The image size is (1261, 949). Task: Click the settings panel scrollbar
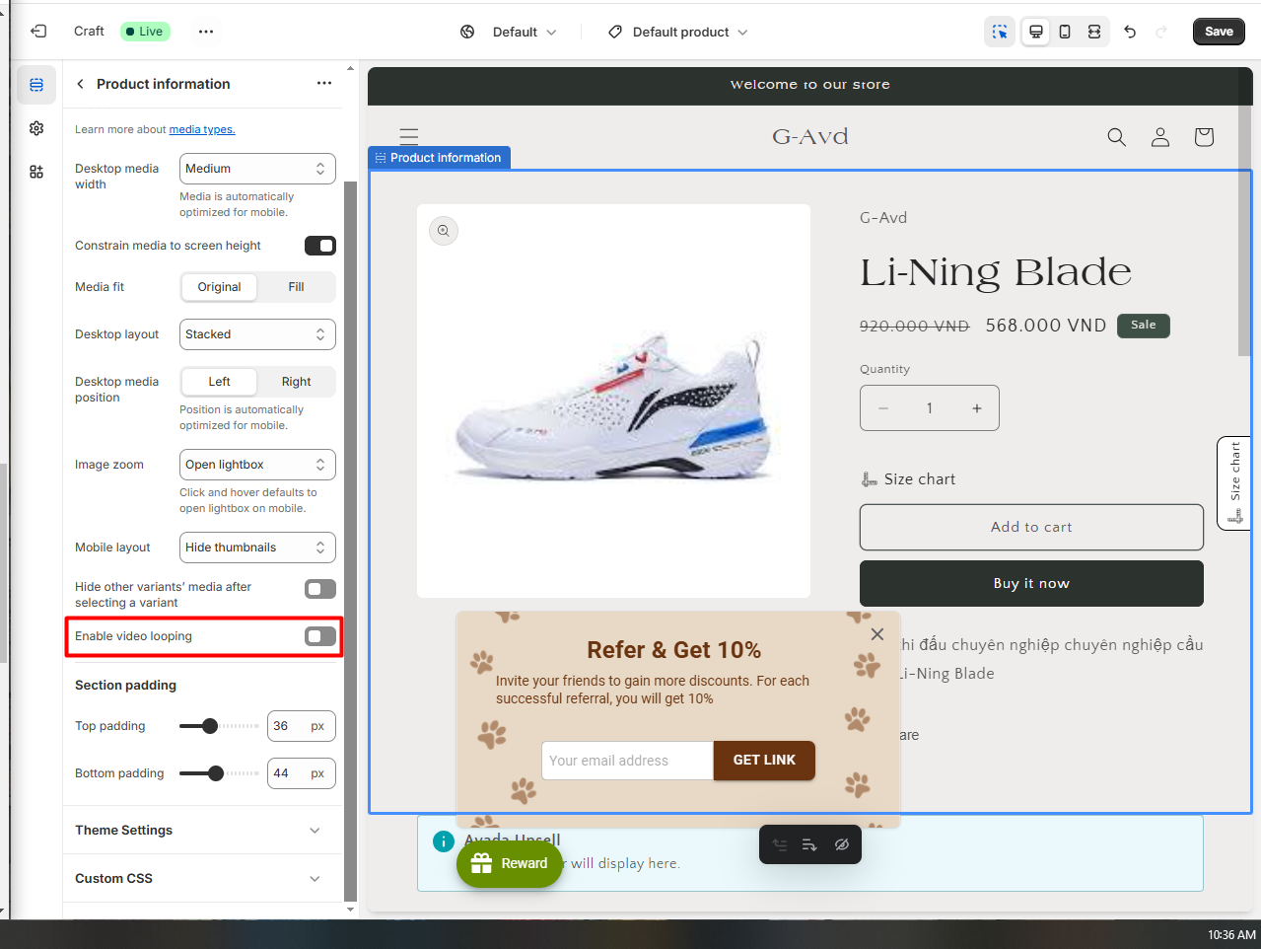click(350, 541)
